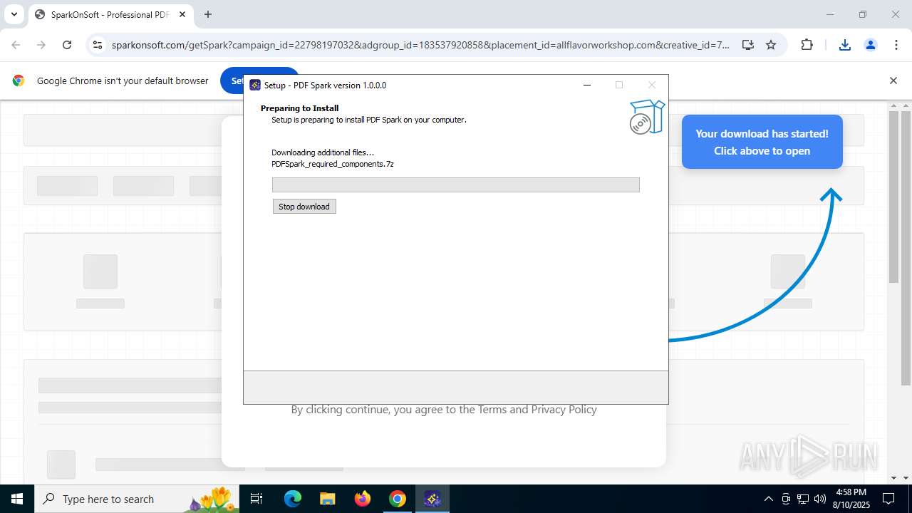Open Chrome profile avatar
Screen dimensions: 912x513
coord(871,45)
